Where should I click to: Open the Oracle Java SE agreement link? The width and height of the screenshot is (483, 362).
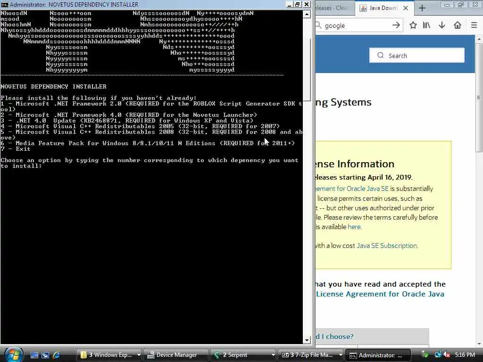(352, 189)
